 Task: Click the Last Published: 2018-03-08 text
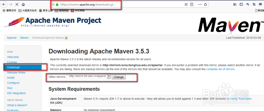tap(244, 38)
